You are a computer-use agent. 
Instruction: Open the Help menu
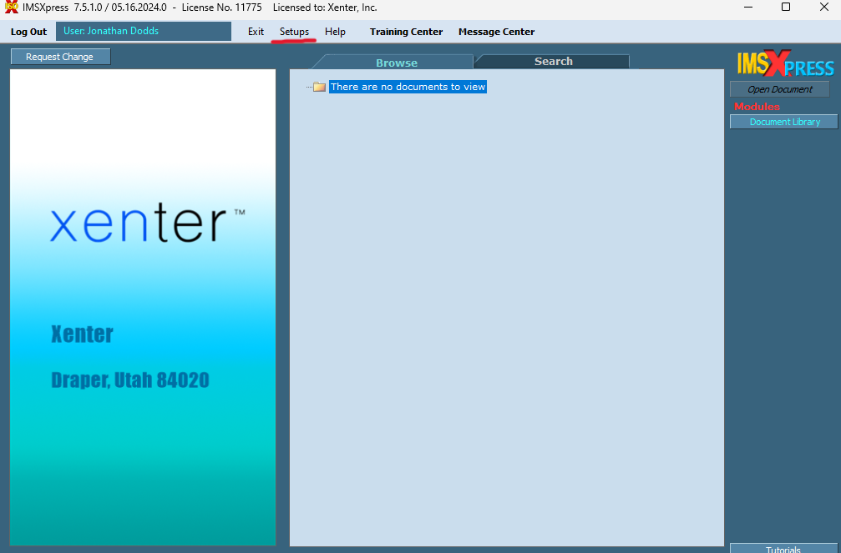click(335, 32)
